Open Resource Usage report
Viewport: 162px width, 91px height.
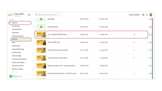tap(17, 69)
